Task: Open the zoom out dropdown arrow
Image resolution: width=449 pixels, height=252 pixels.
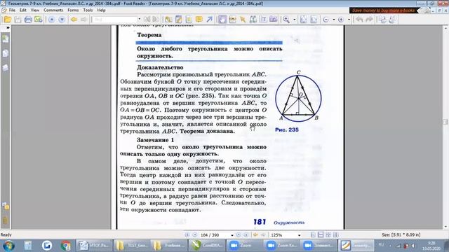Action: 334,20
